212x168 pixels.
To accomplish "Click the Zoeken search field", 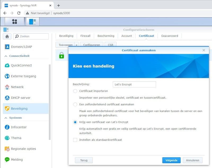I will point(31,36).
